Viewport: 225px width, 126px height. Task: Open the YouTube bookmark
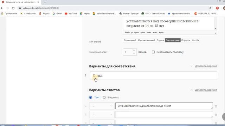pyautogui.click(x=71, y=14)
